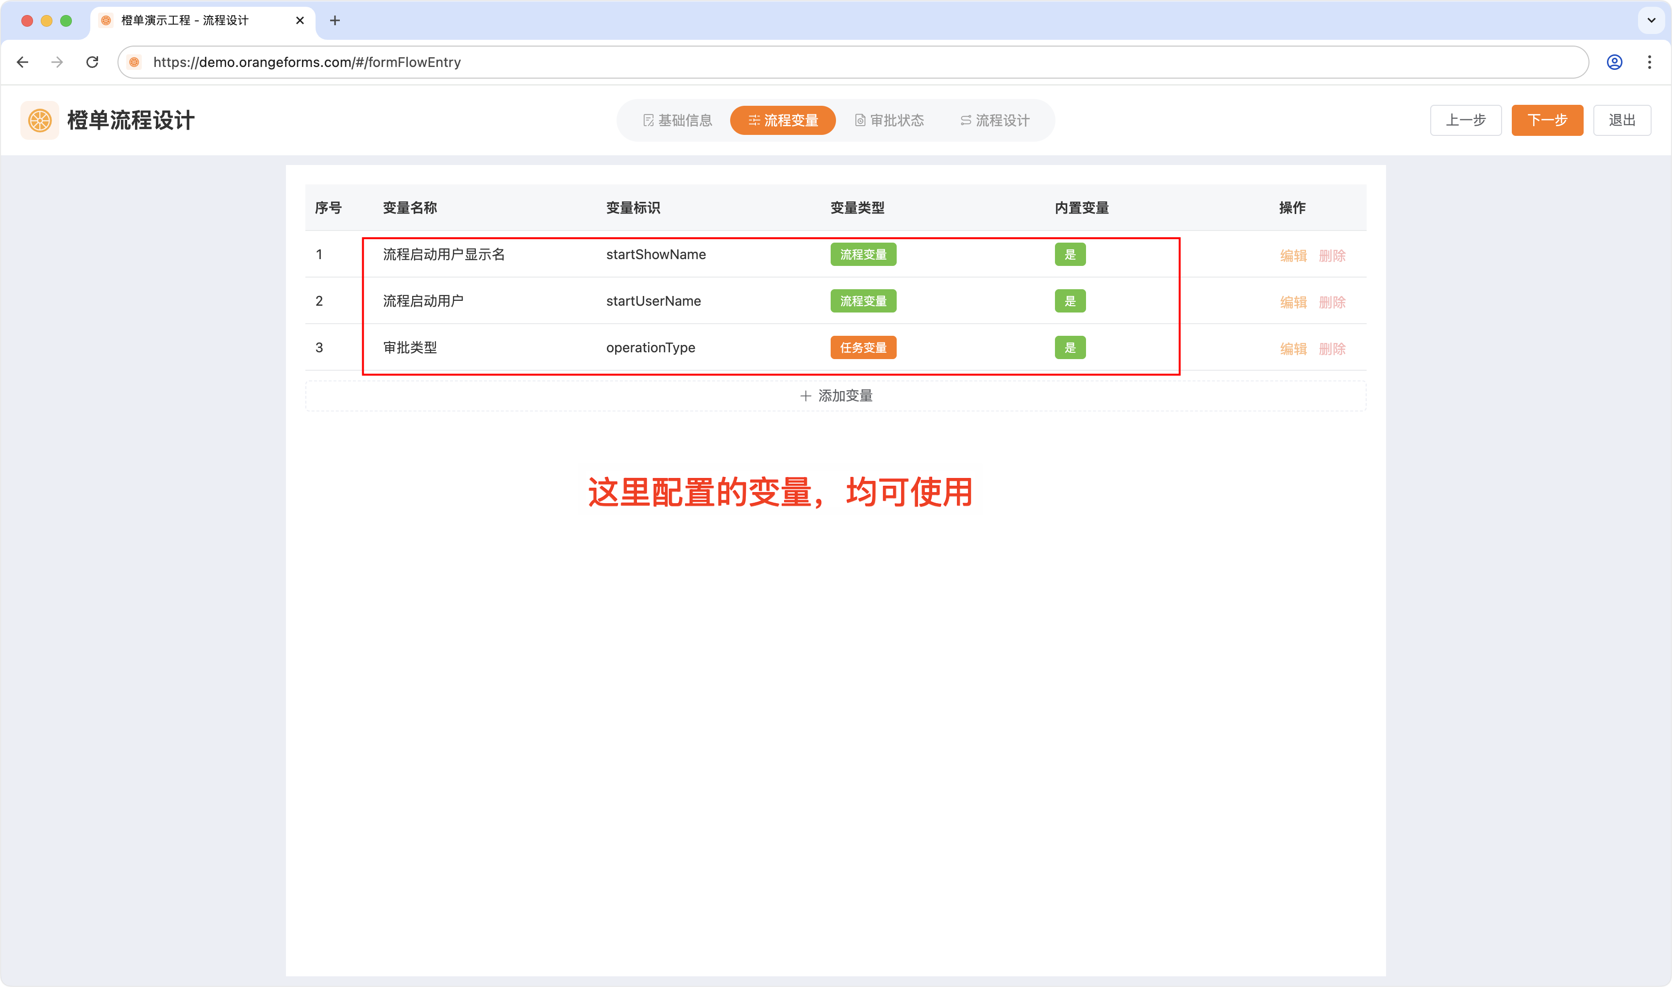Viewport: 1672px width, 987px height.
Task: Click the 上一步 button
Action: (x=1465, y=120)
